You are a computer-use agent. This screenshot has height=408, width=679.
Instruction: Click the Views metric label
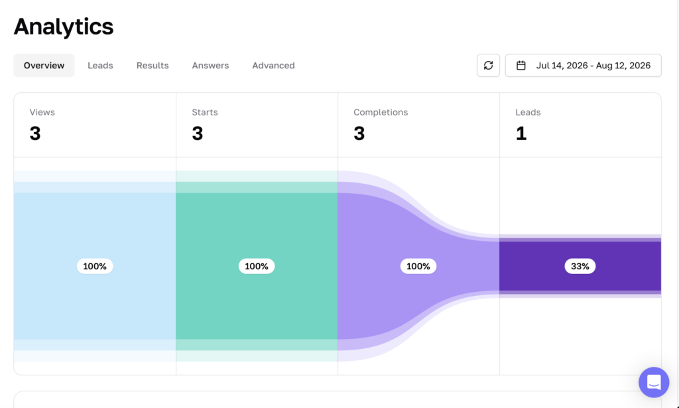click(x=42, y=112)
